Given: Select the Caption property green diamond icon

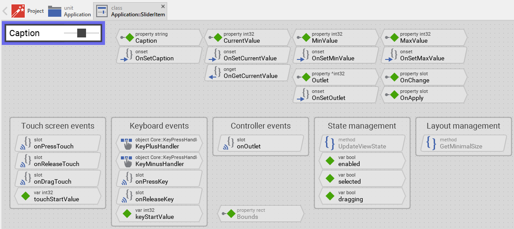Looking at the screenshot, I should [x=129, y=37].
